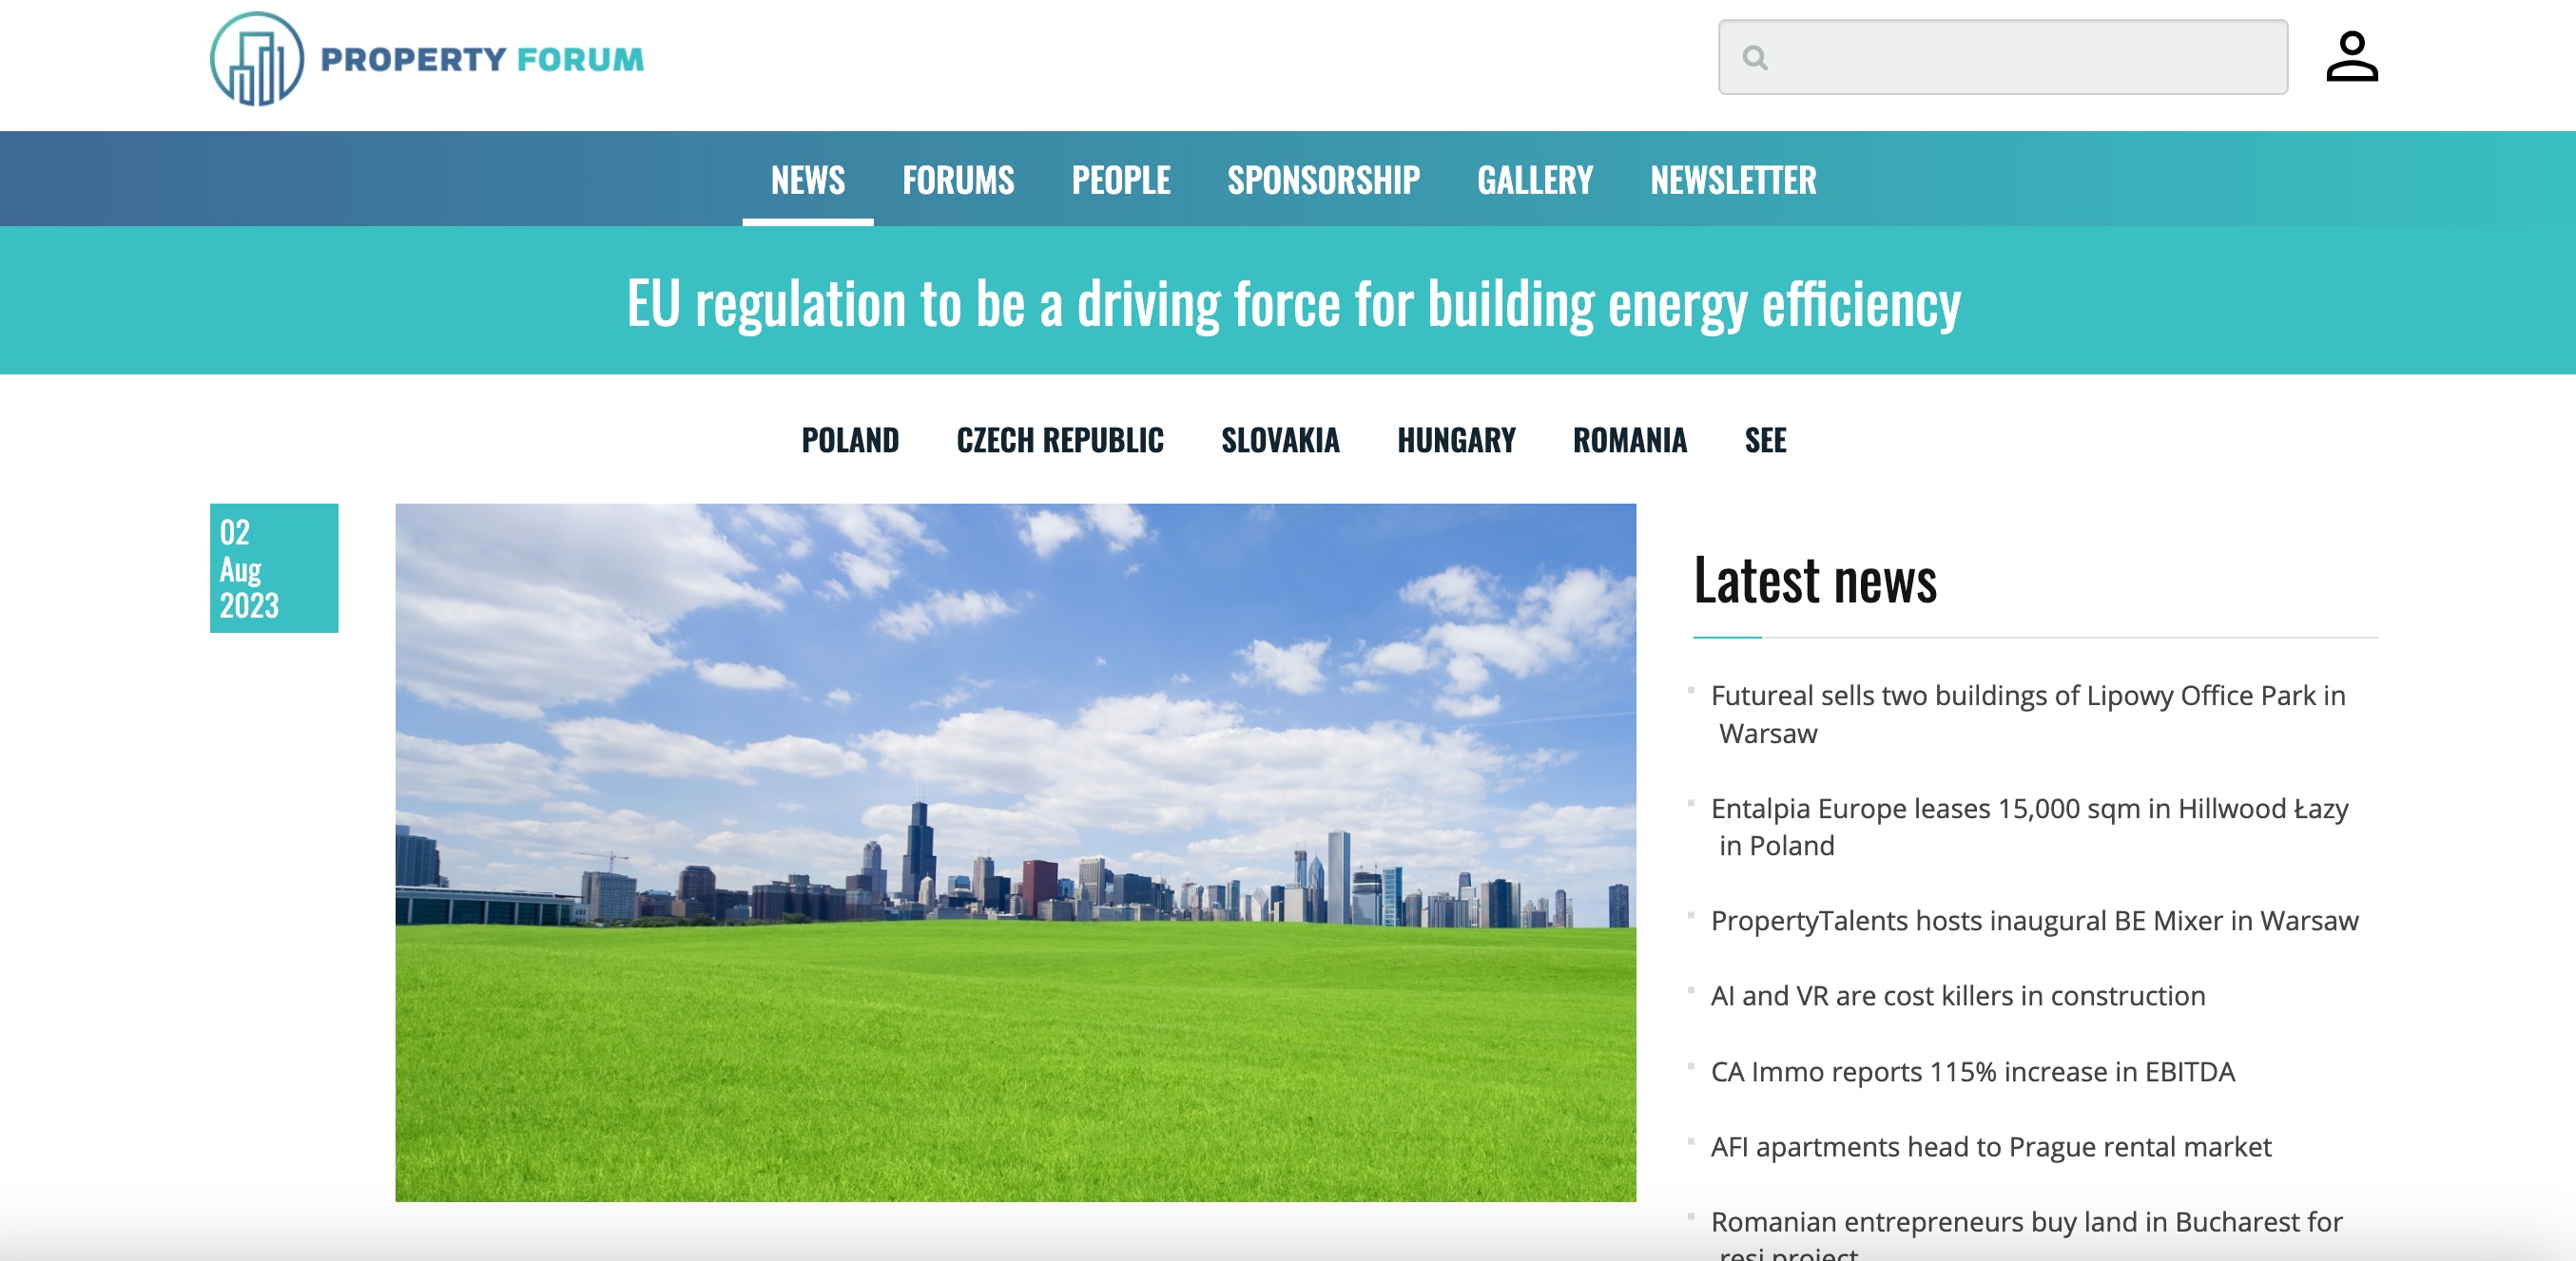Image resolution: width=2576 pixels, height=1261 pixels.
Task: Go to the NEWSLETTER page
Action: coord(1732,180)
